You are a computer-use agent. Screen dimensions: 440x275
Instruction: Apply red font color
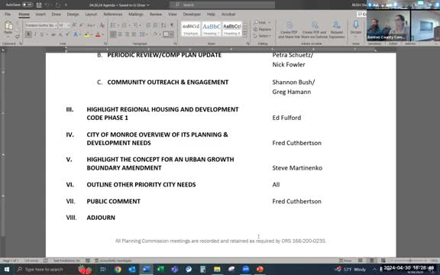(98, 34)
